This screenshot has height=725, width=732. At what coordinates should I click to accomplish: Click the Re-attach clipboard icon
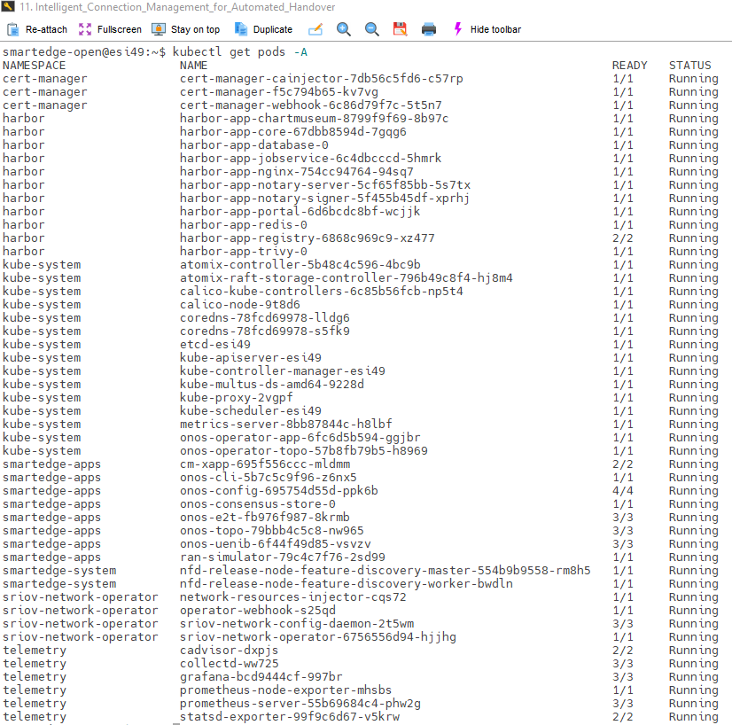point(13,29)
